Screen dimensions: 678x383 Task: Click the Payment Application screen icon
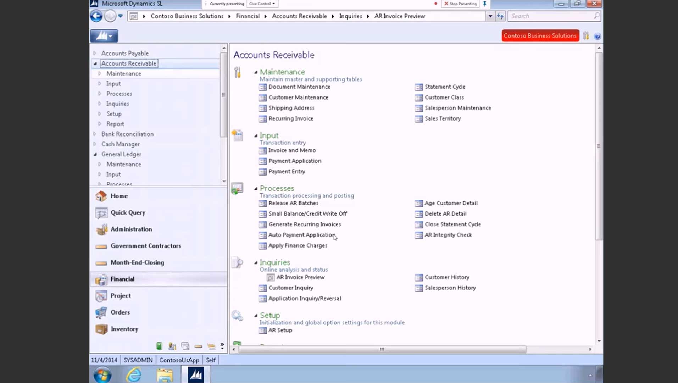(x=262, y=161)
